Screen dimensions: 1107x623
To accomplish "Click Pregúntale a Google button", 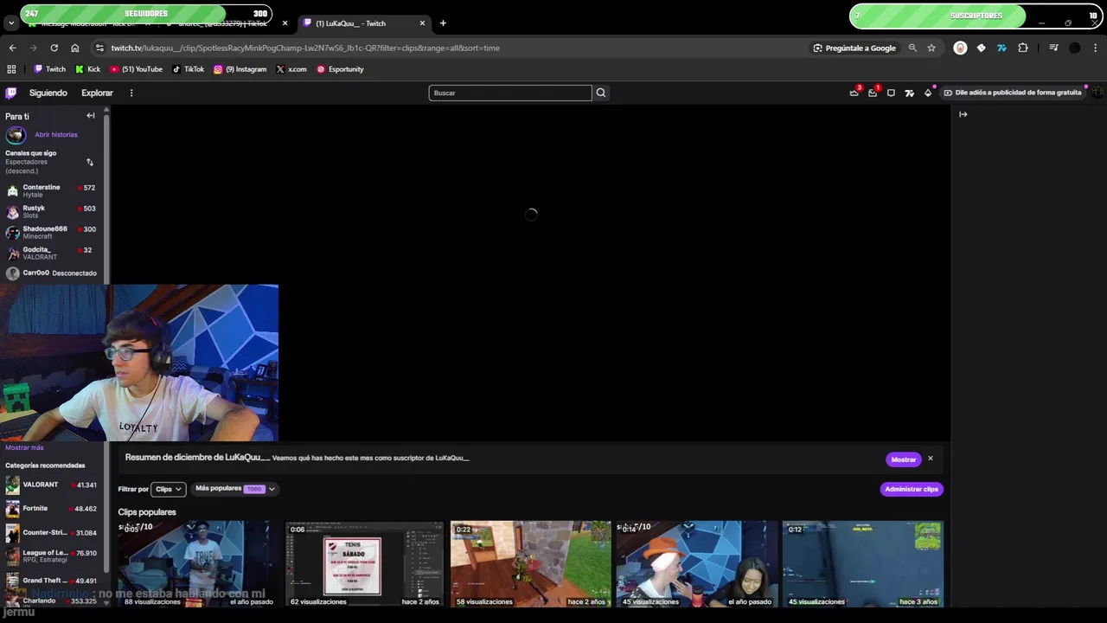I will pyautogui.click(x=854, y=48).
